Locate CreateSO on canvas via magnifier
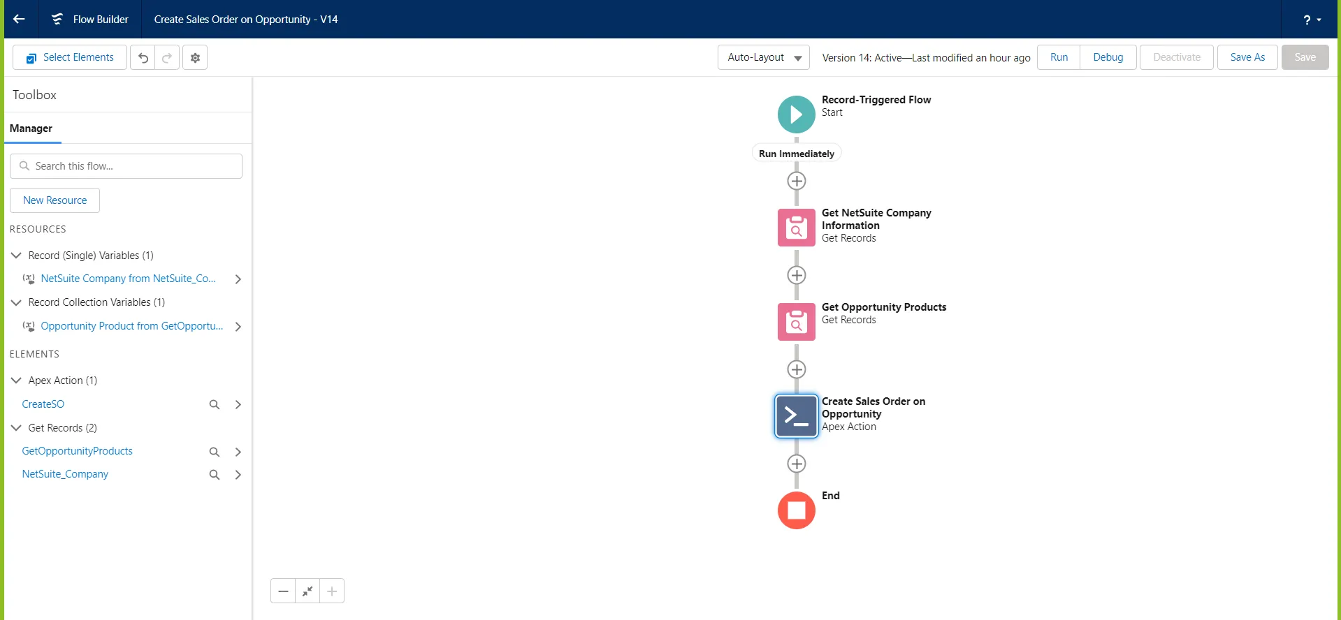This screenshot has width=1341, height=620. tap(215, 405)
